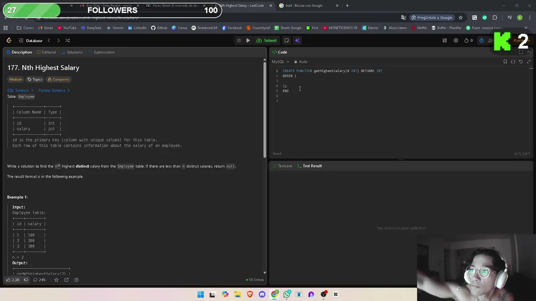Viewport: 536px width, 301px height.
Task: Expand the Companies tag
Action: click(58, 79)
